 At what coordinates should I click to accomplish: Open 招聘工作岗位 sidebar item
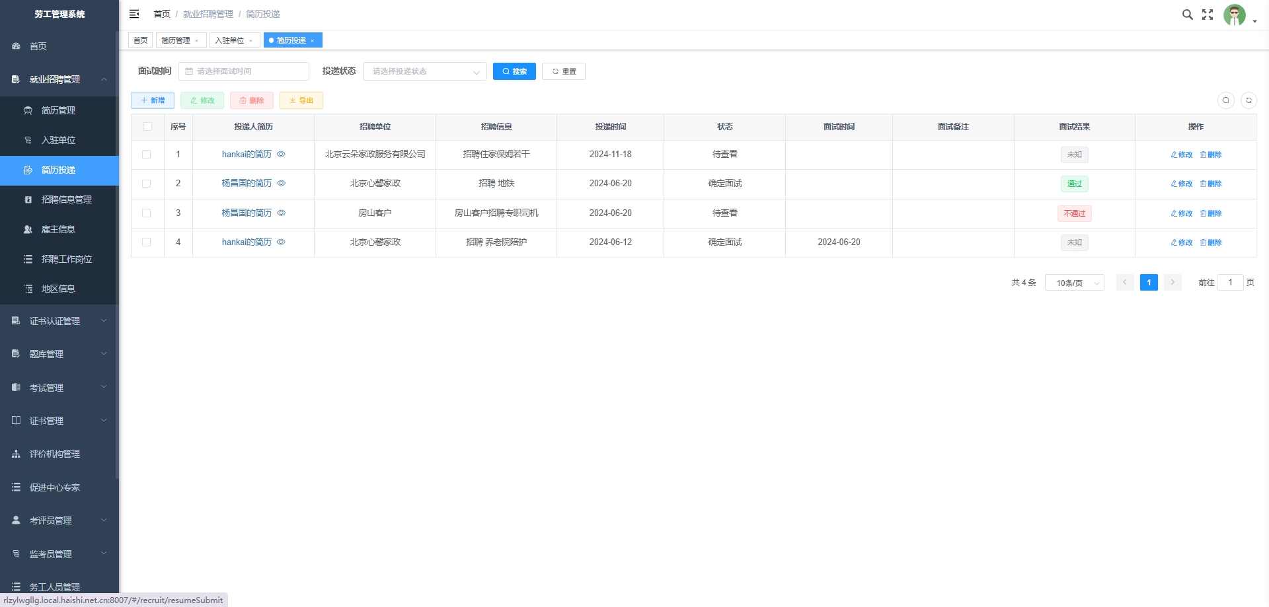[x=59, y=259]
